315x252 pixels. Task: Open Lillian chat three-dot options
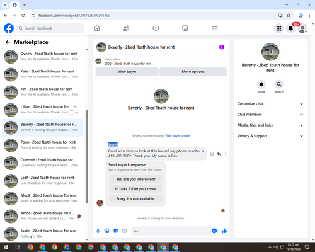click(x=72, y=110)
